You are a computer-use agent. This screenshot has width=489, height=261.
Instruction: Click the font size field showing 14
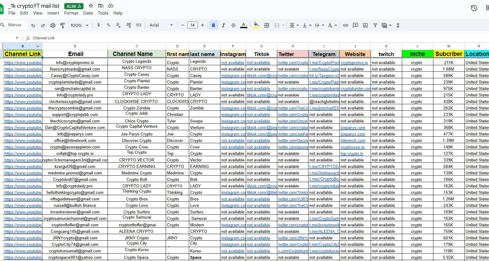coord(192,25)
